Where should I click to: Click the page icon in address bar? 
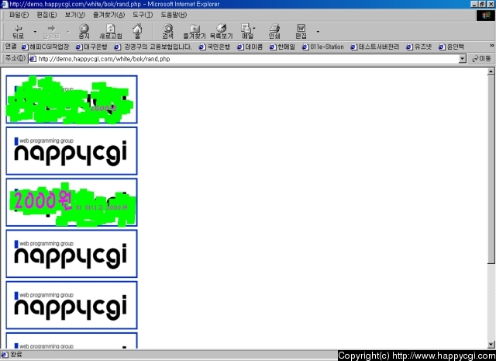tap(33, 59)
